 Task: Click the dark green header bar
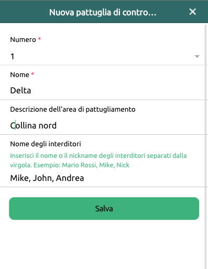[x=104, y=12]
